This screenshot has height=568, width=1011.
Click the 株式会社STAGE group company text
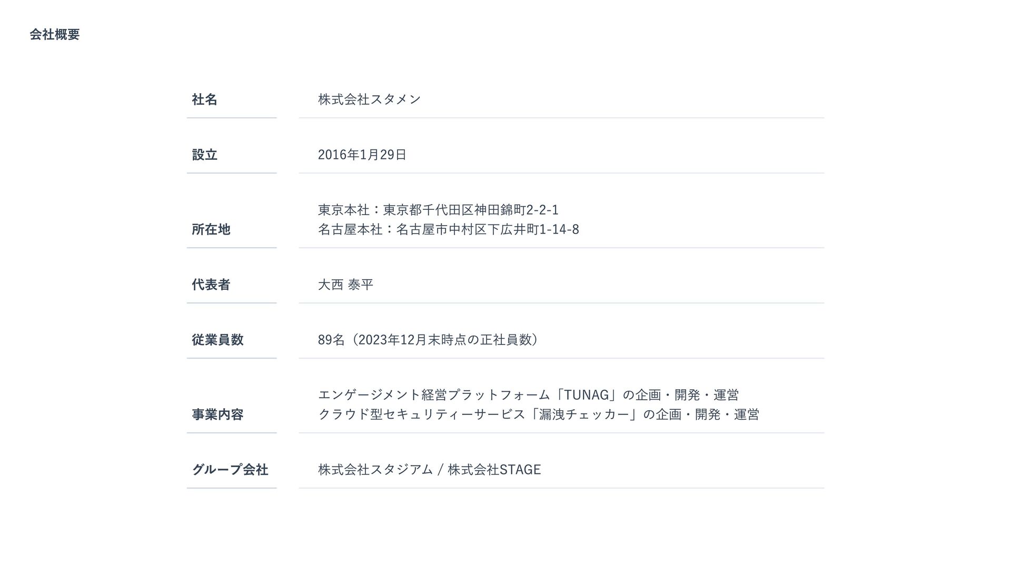(x=494, y=470)
